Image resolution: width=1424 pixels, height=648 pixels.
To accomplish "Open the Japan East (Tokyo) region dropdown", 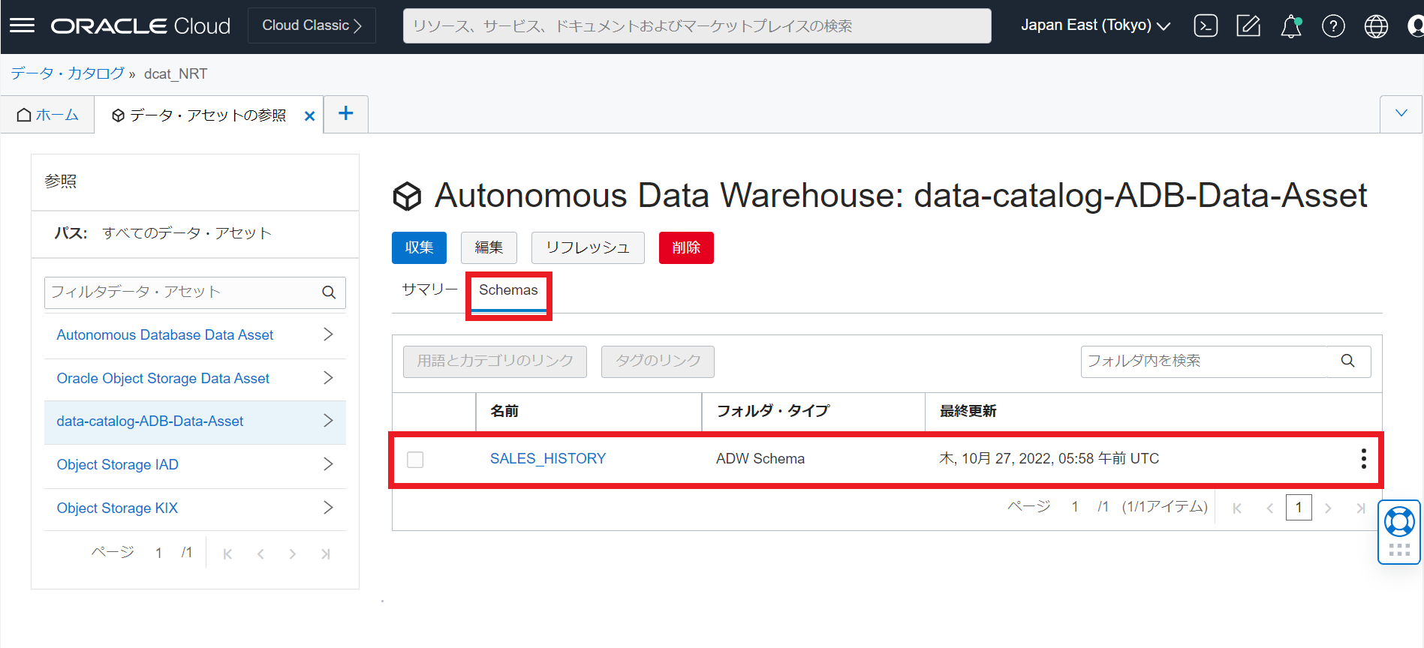I will tap(1095, 25).
